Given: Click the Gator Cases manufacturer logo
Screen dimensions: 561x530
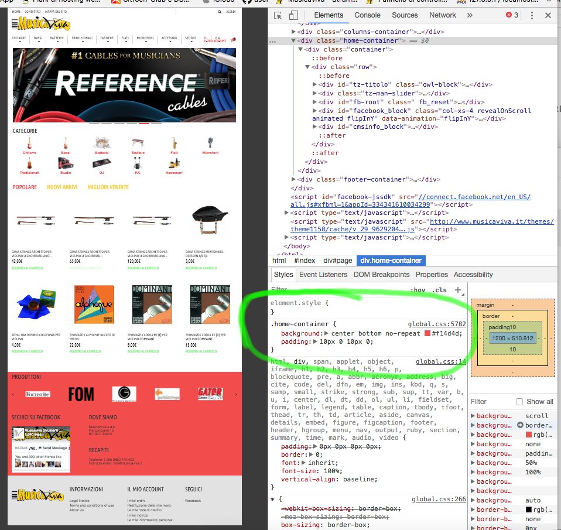Looking at the screenshot, I should [x=211, y=394].
